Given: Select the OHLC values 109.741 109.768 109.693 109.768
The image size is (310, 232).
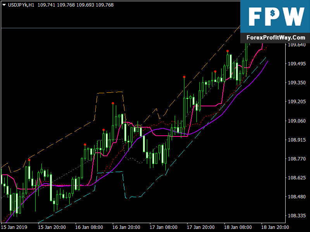Looking at the screenshot, I should pyautogui.click(x=76, y=5).
